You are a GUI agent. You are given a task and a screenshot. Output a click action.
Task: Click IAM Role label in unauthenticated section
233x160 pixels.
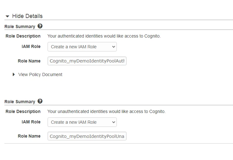(x=31, y=122)
